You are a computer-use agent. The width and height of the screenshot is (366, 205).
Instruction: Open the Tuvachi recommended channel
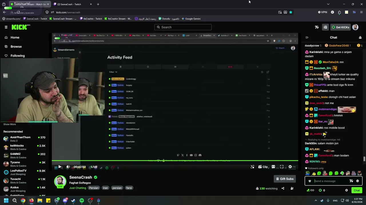coord(25,181)
